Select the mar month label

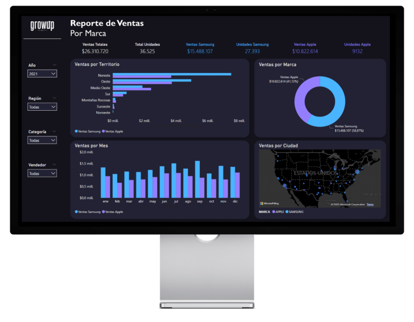(x=129, y=201)
